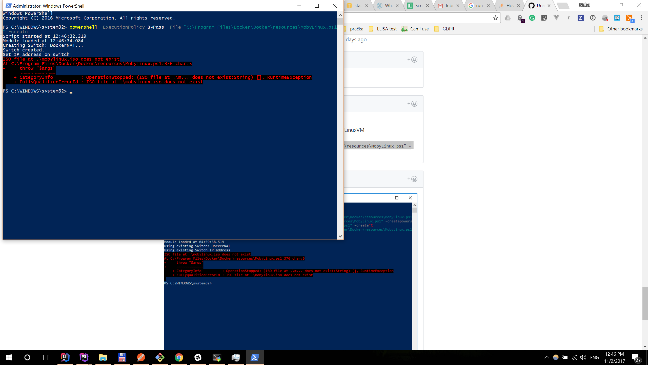Image resolution: width=648 pixels, height=365 pixels.
Task: Open the Google Drive extension
Action: 508,18
